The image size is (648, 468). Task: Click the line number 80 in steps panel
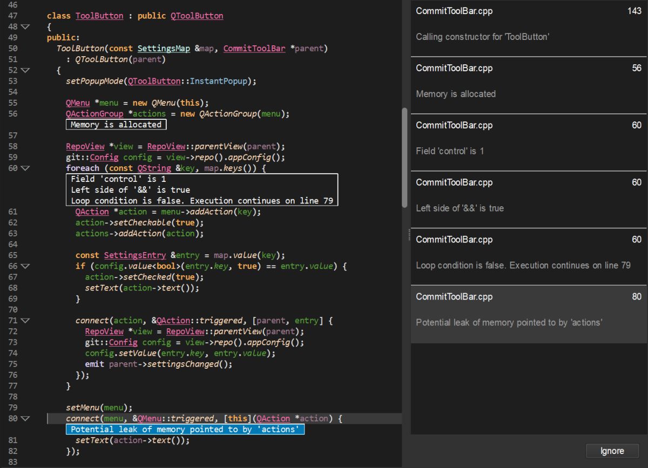[637, 297]
